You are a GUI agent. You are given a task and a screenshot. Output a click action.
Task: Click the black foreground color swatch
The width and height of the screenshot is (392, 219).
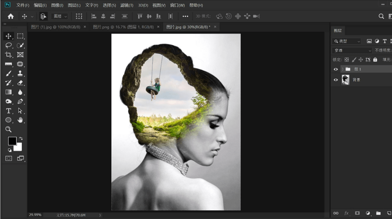pos(12,141)
